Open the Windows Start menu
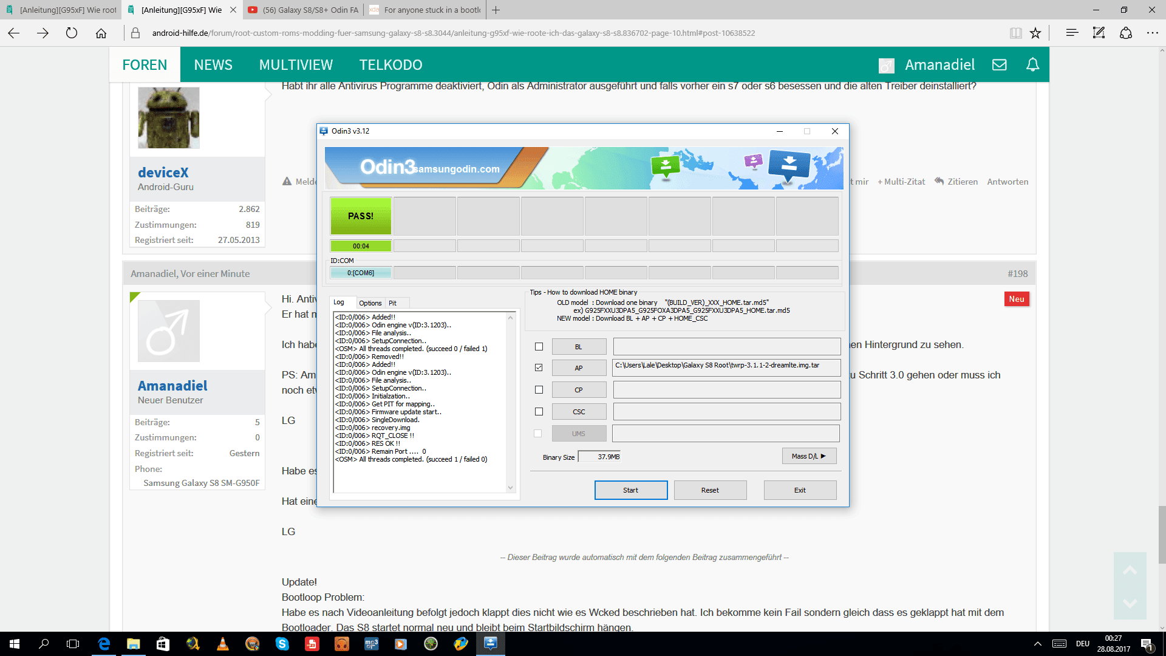Image resolution: width=1166 pixels, height=656 pixels. 15,644
